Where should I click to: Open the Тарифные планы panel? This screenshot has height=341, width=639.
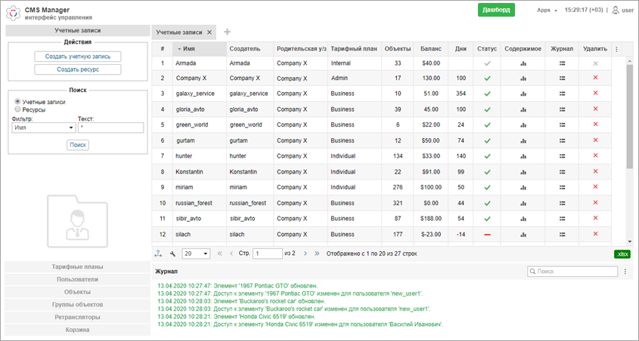77,266
